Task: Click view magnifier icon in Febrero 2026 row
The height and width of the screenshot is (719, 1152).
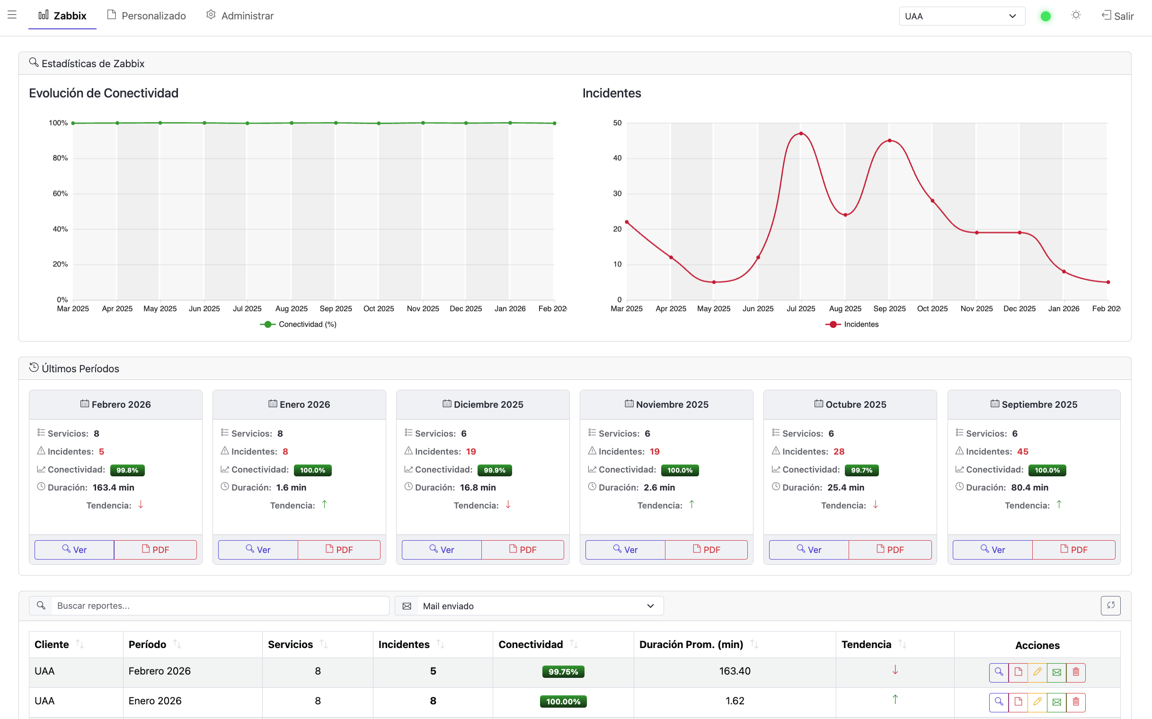Action: click(x=998, y=672)
